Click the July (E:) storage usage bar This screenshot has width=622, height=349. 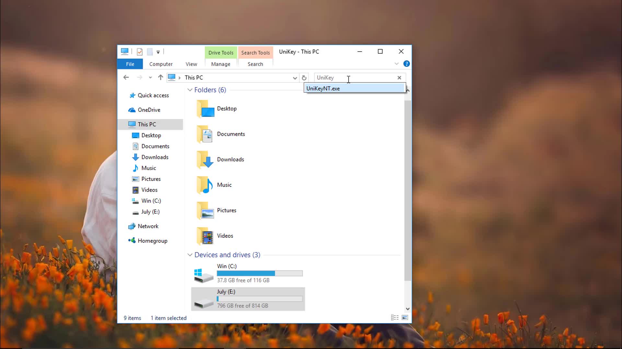[260, 299]
